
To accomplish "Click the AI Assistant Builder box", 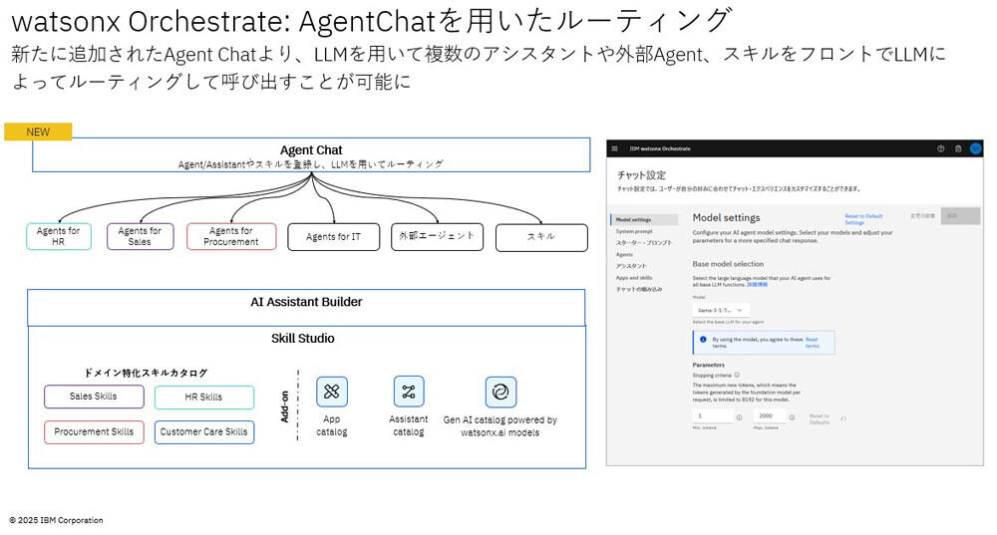I will [x=306, y=308].
